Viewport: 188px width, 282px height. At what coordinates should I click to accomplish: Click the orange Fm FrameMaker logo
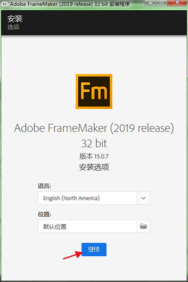point(94,91)
